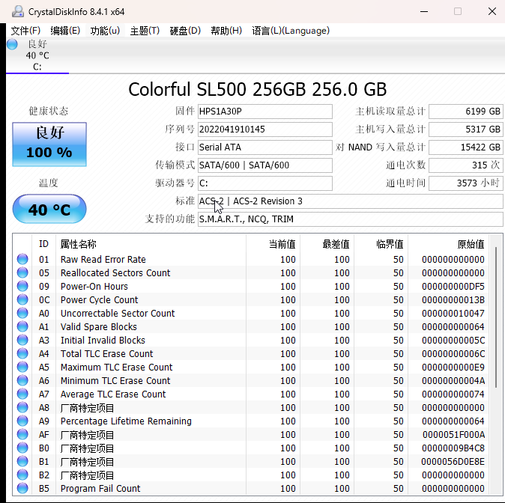
Task: Click raw value 00000009B4C8
Action: coord(453,448)
